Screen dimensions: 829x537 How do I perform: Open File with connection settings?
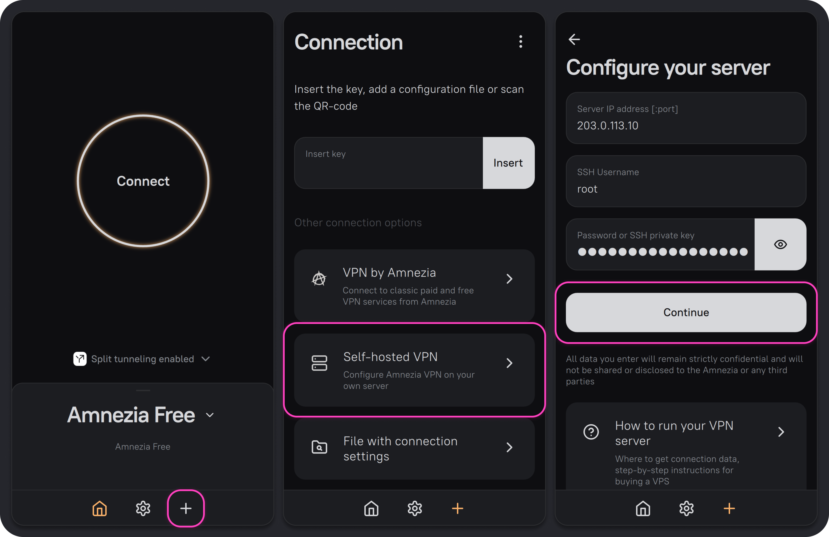[414, 448]
